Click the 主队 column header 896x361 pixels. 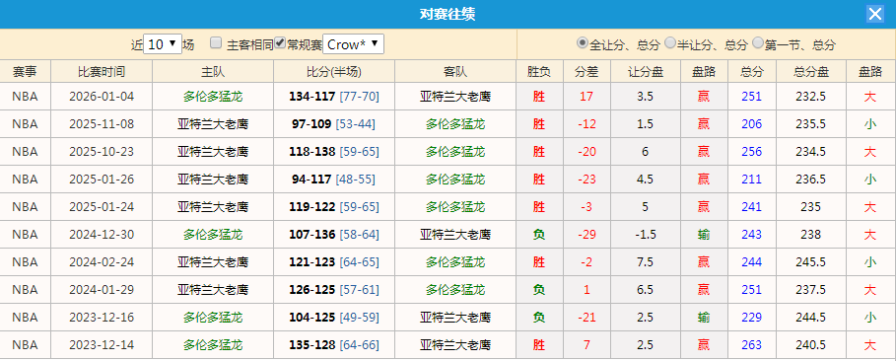coord(213,72)
